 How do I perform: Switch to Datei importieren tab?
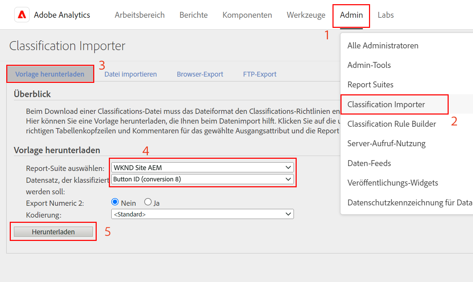pyautogui.click(x=130, y=74)
